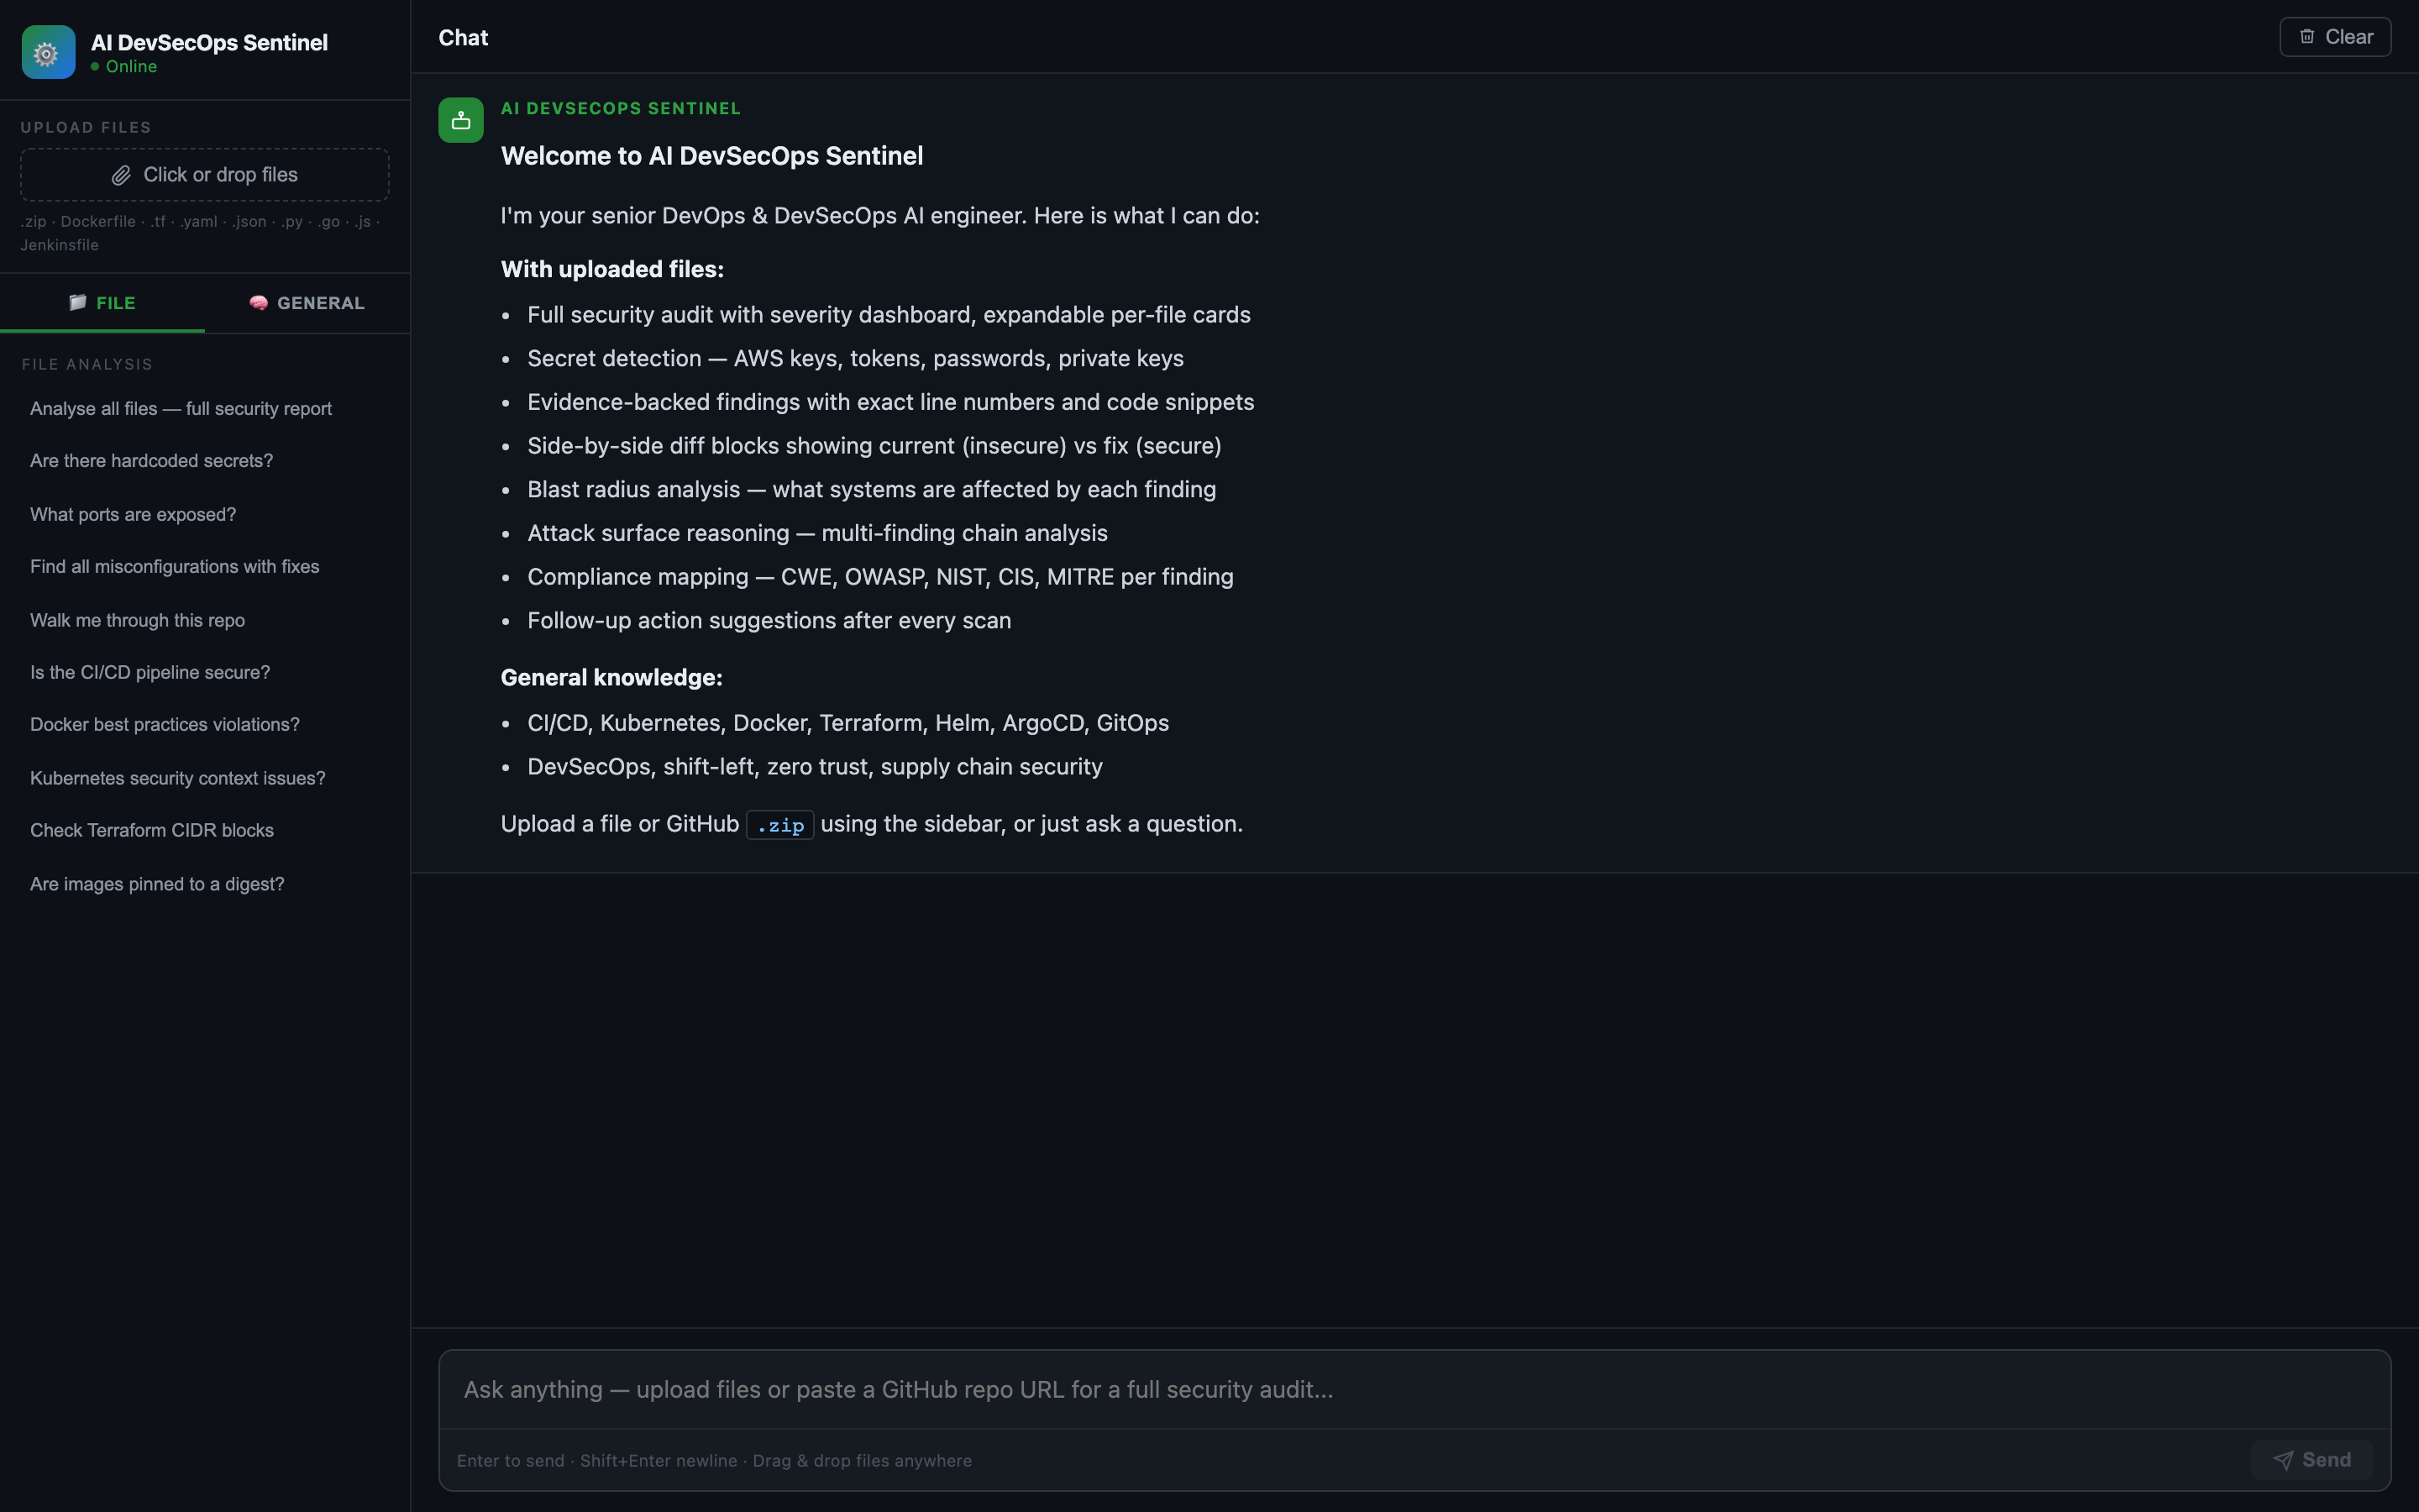This screenshot has height=1512, width=2419.
Task: Select 'Is the CI/CD pipeline secure?' prompt
Action: point(150,673)
